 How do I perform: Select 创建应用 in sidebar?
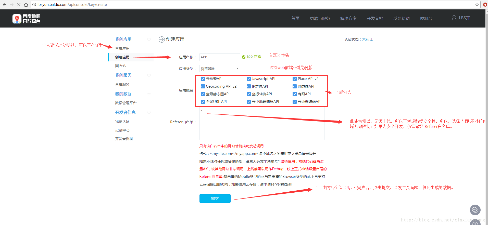(122, 57)
